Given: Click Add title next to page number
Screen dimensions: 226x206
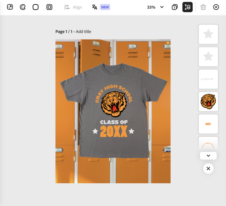Looking at the screenshot, I should (x=83, y=32).
